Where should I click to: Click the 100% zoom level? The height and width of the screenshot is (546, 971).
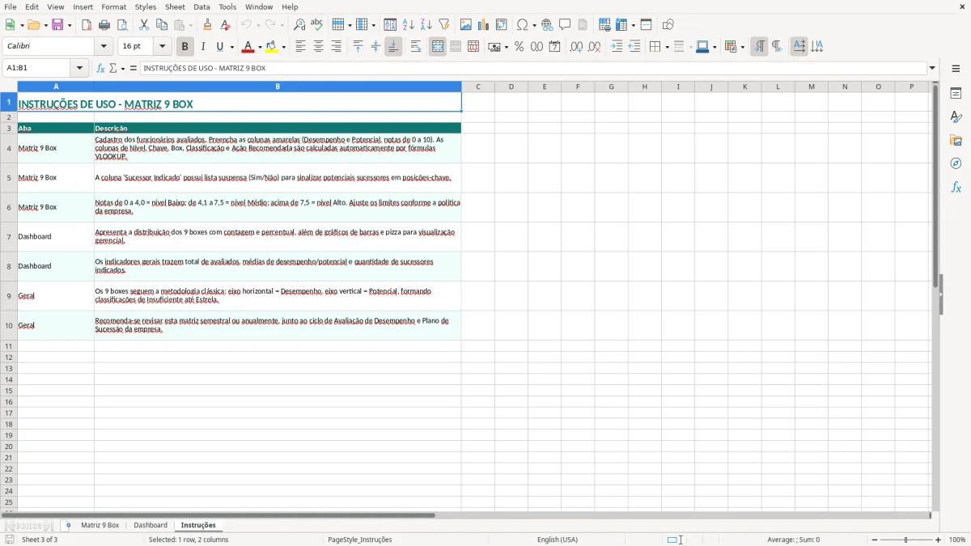point(957,540)
